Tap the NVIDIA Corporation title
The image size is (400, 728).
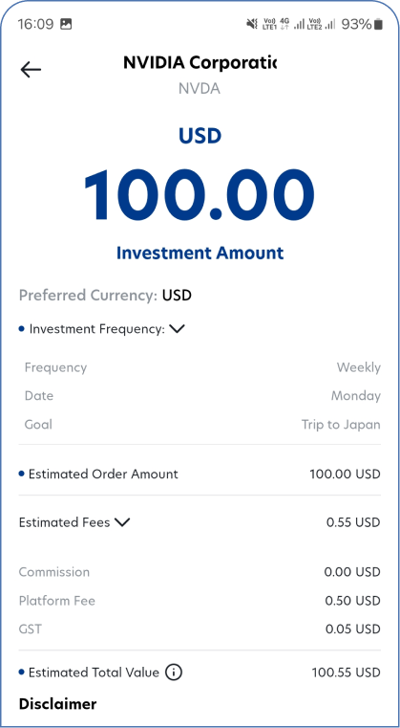coord(200,62)
